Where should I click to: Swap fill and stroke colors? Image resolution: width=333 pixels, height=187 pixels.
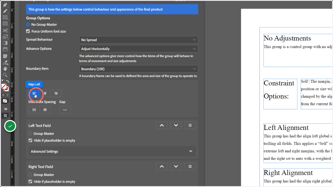pos(7,81)
